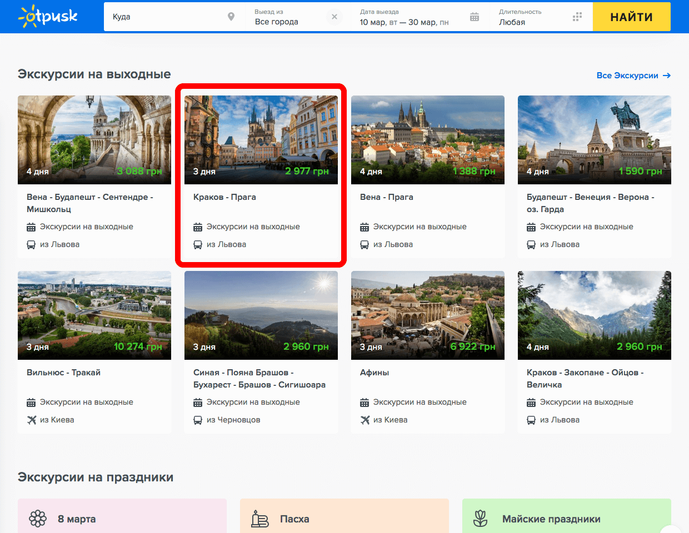The width and height of the screenshot is (689, 533).
Task: Click the tulip icon on Майские праздники tile
Action: 481,519
